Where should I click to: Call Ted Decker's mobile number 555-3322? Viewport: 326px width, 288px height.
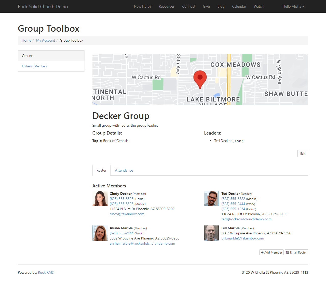click(x=233, y=199)
